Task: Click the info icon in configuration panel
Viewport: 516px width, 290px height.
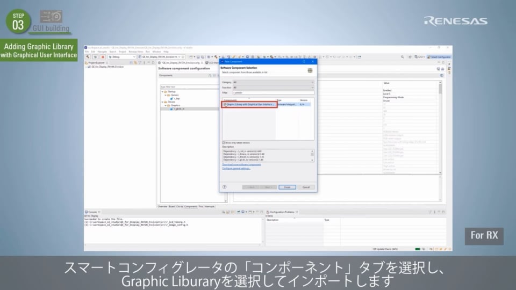Action: 441,75
